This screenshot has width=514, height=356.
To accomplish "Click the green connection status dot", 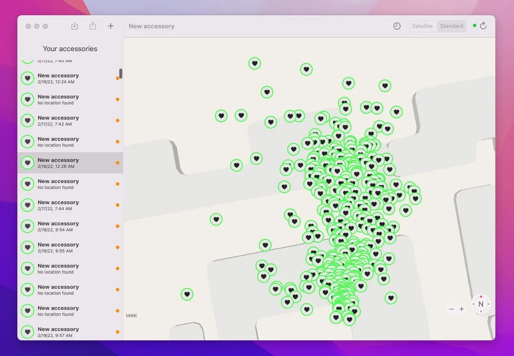I will pyautogui.click(x=474, y=26).
